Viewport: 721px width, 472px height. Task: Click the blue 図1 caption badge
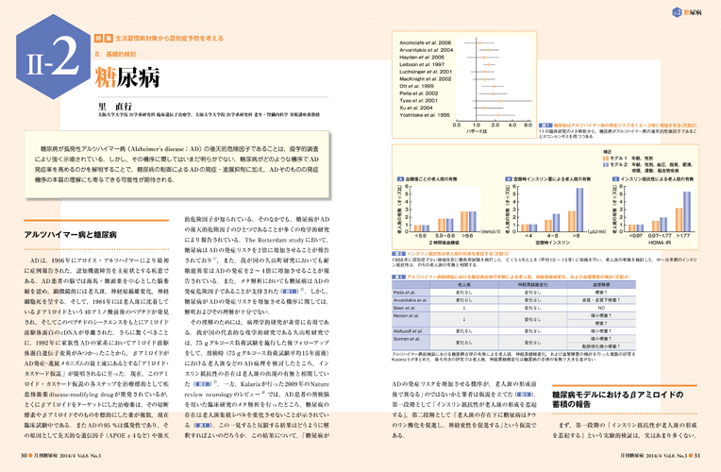(x=545, y=126)
